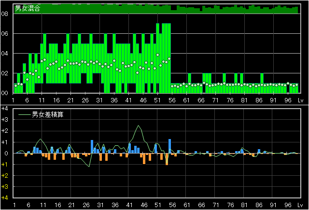Screen dimensions: 309x210
Task: Click the white +2 label on 男女差積算 axis
Action: point(5,131)
